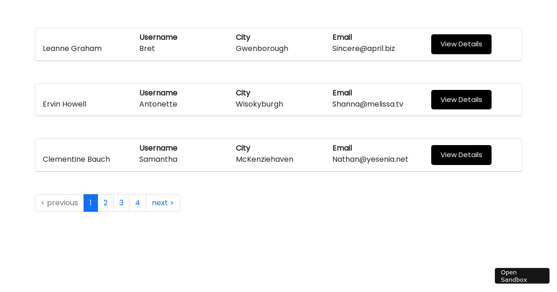Click the city McKenziehaven
557x292 pixels.
pos(264,159)
